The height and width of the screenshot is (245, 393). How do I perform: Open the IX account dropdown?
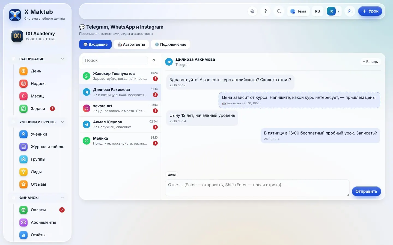[x=334, y=11]
